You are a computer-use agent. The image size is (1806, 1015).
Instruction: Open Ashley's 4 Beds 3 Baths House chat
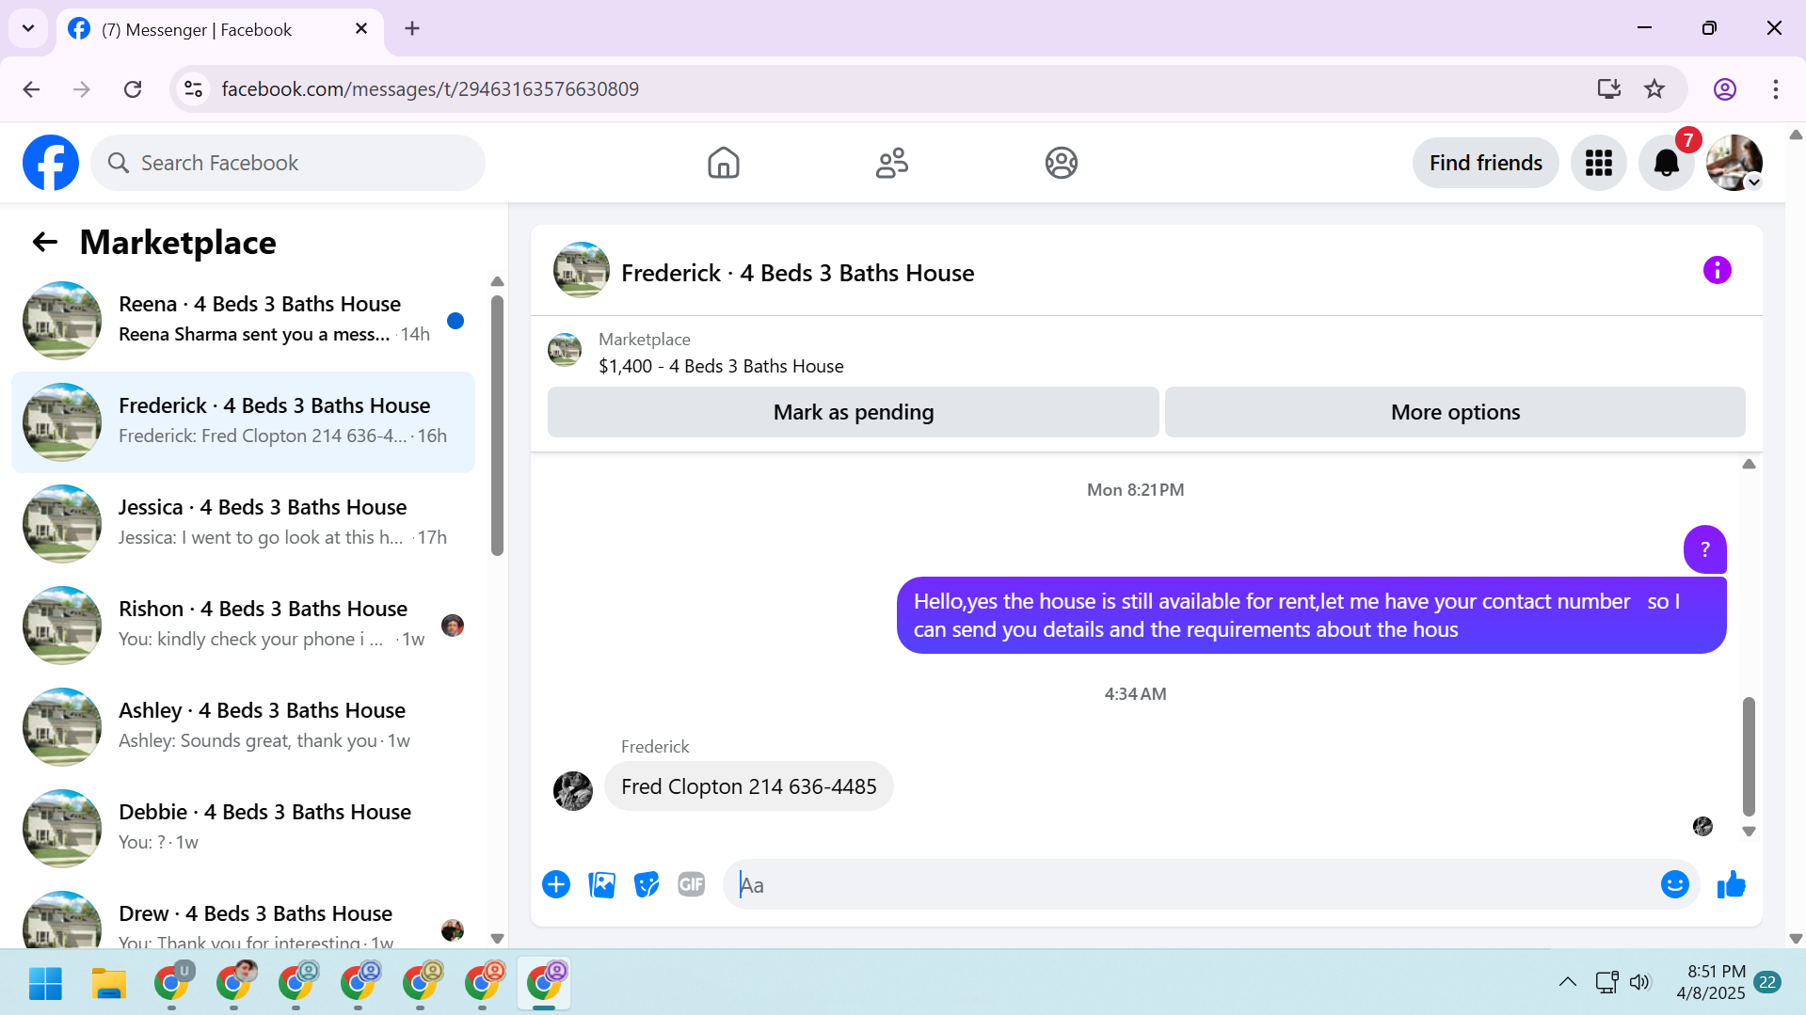(243, 727)
